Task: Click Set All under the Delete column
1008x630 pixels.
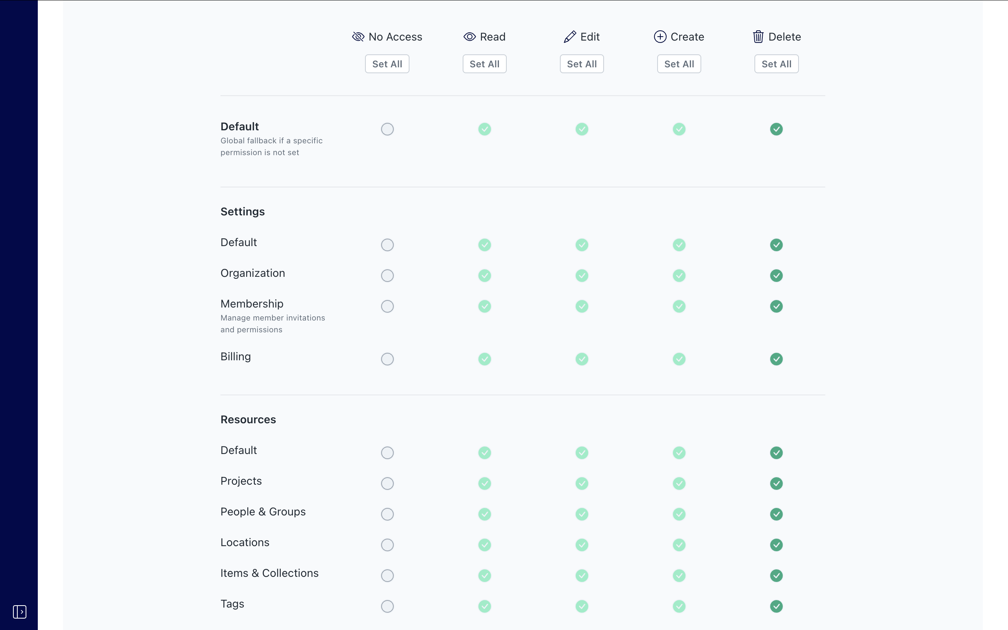Action: click(776, 64)
